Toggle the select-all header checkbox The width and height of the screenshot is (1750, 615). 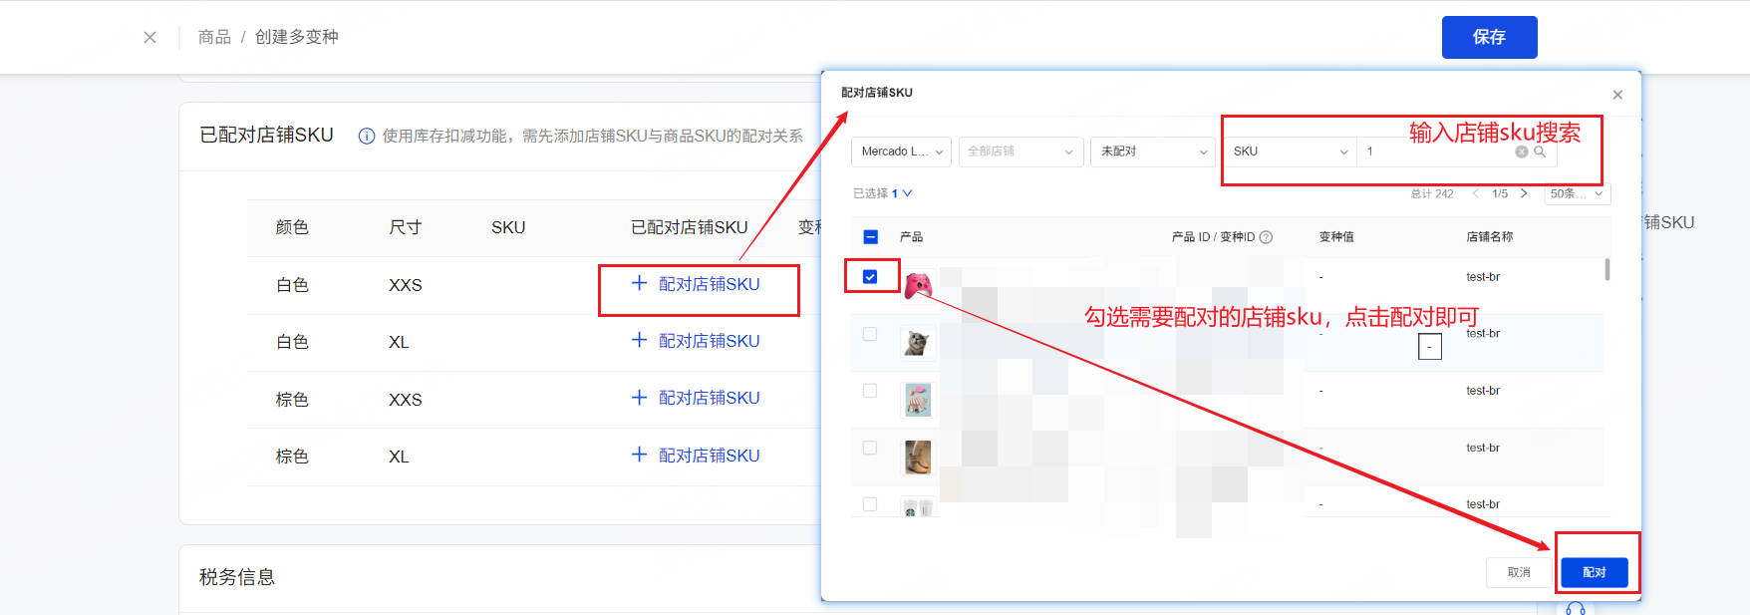point(870,237)
